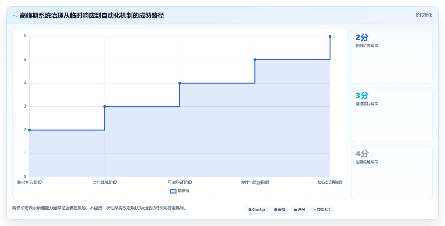Click x-axis label 弹性与降级阶段
The width and height of the screenshot is (445, 226).
(255, 182)
